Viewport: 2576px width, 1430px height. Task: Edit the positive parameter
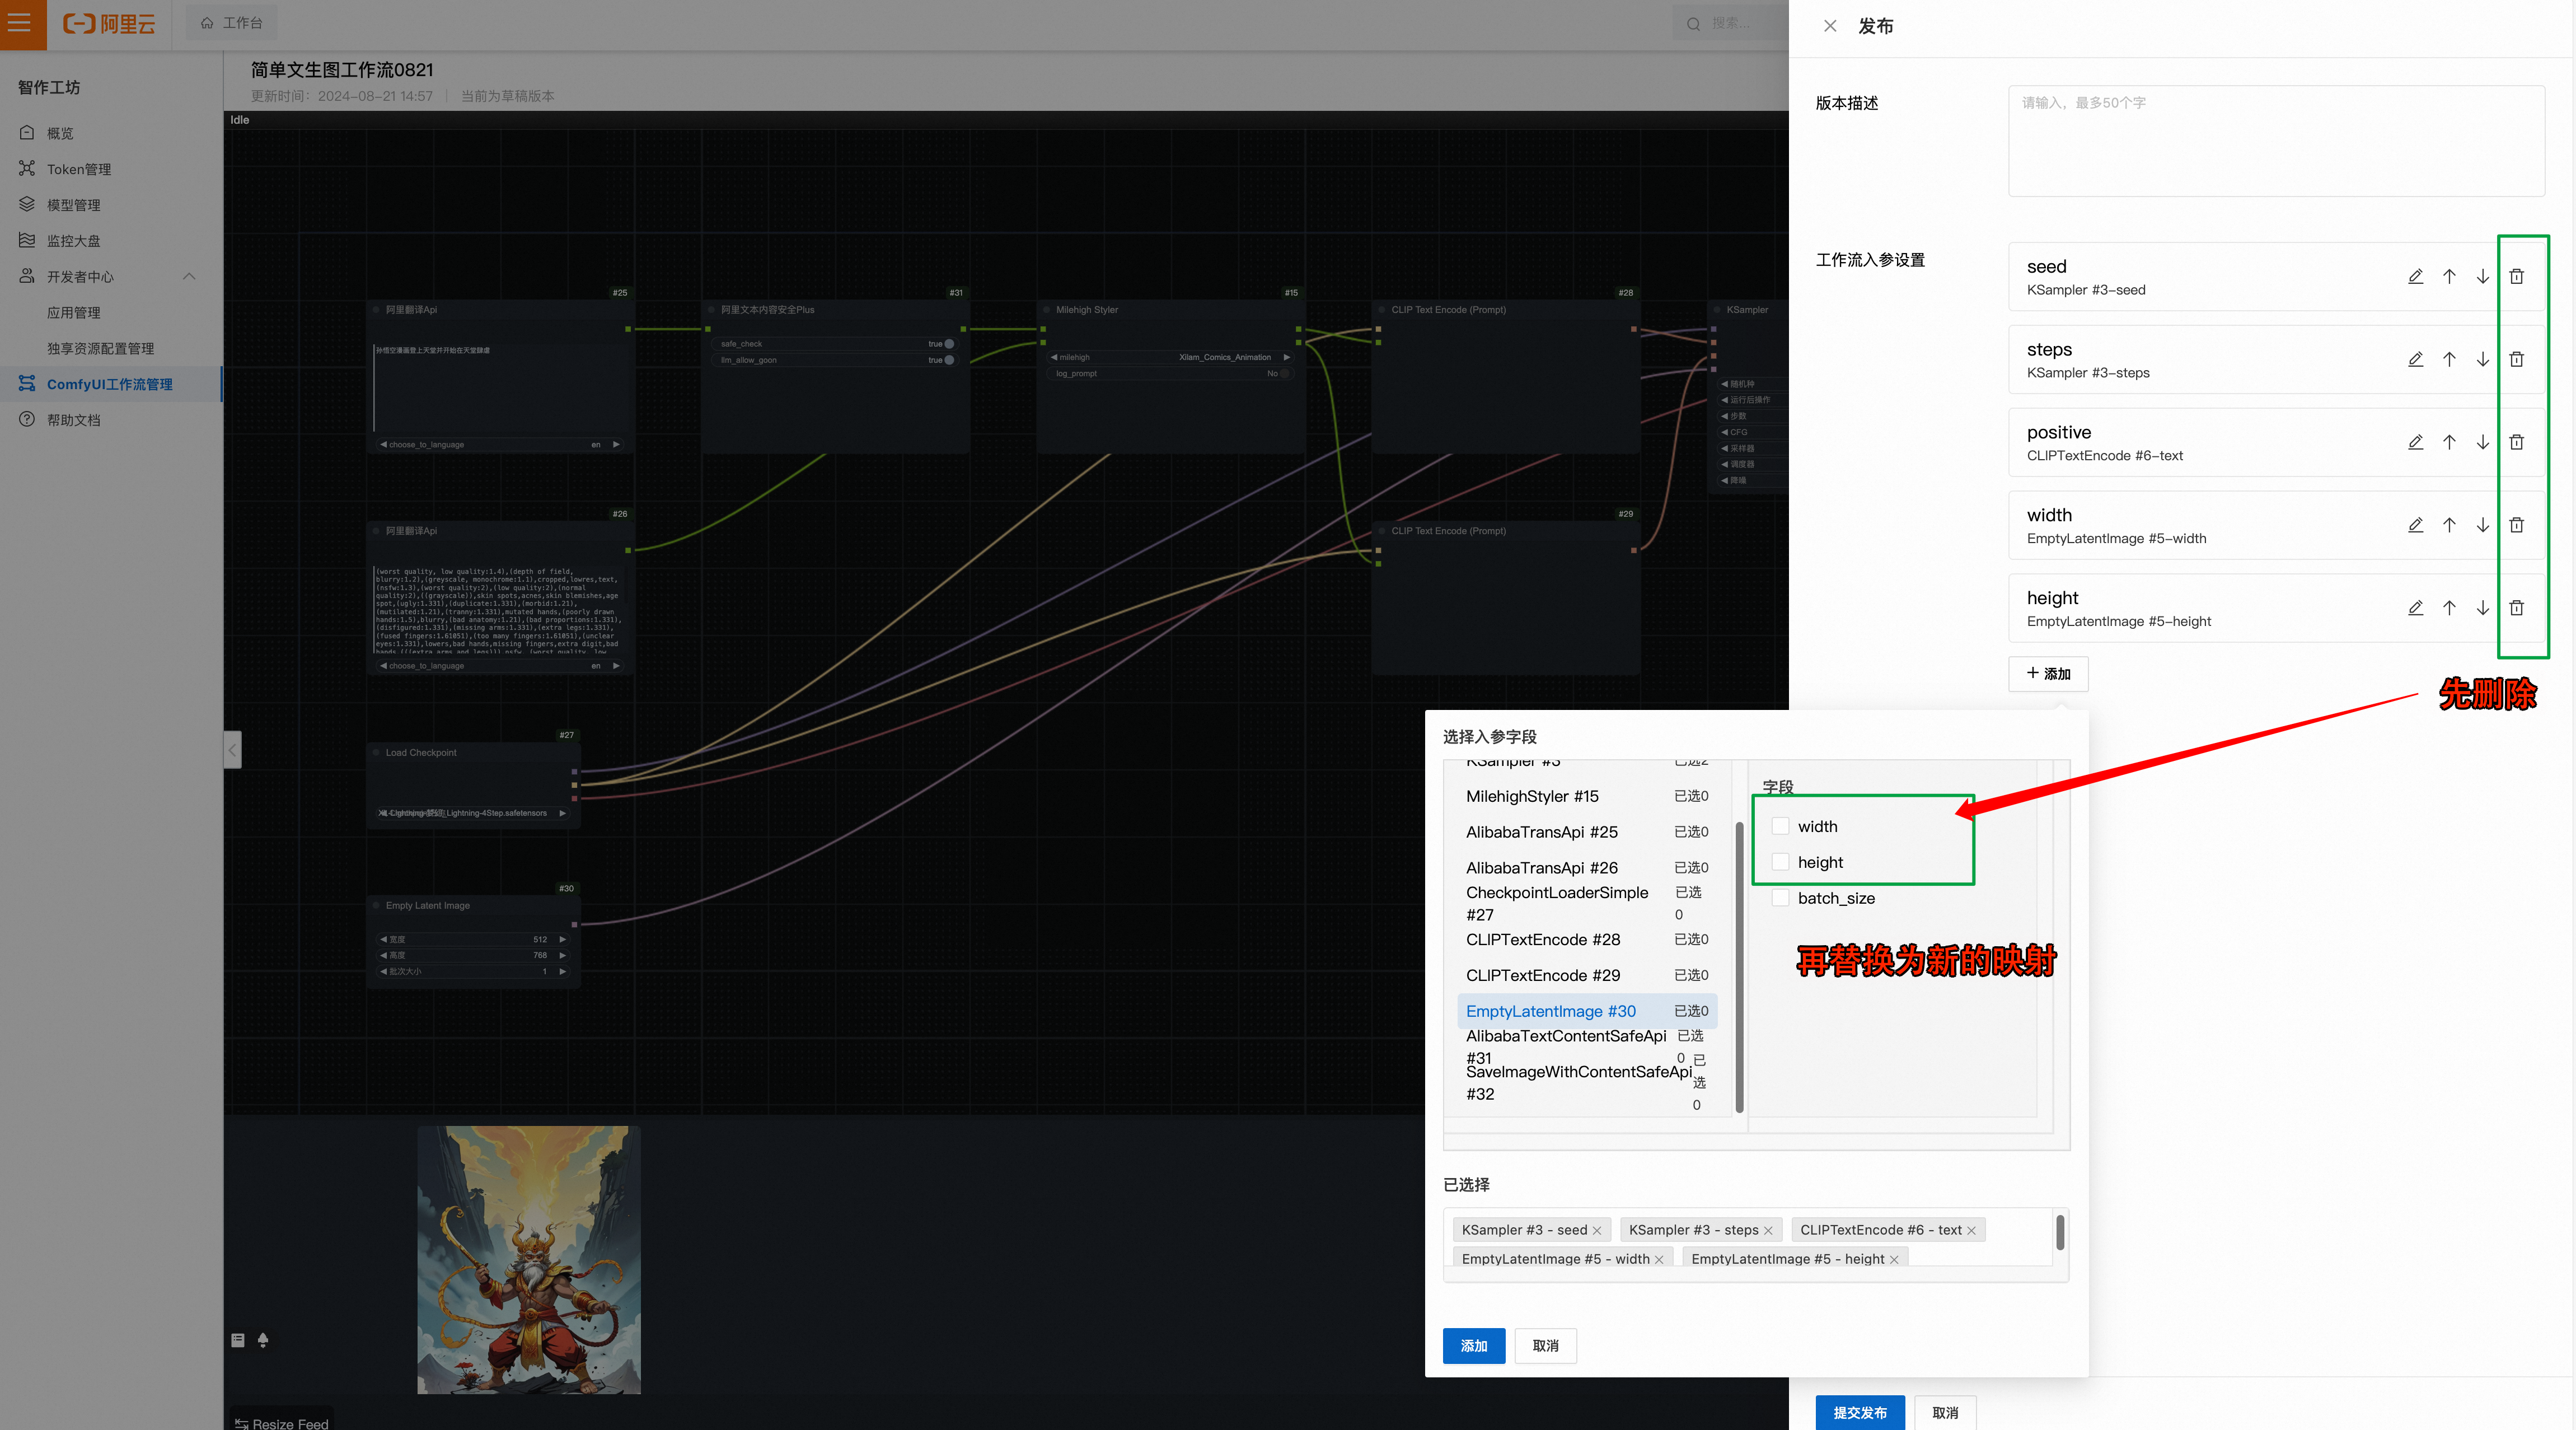click(2415, 442)
